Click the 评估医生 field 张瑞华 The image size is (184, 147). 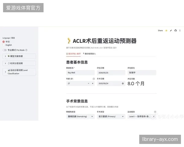[142, 73]
